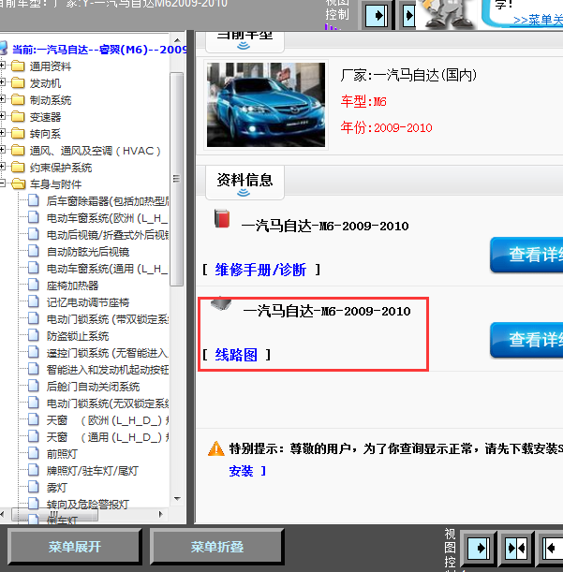Click 查看详细 button for 维修手册
The width and height of the screenshot is (563, 572).
point(526,255)
